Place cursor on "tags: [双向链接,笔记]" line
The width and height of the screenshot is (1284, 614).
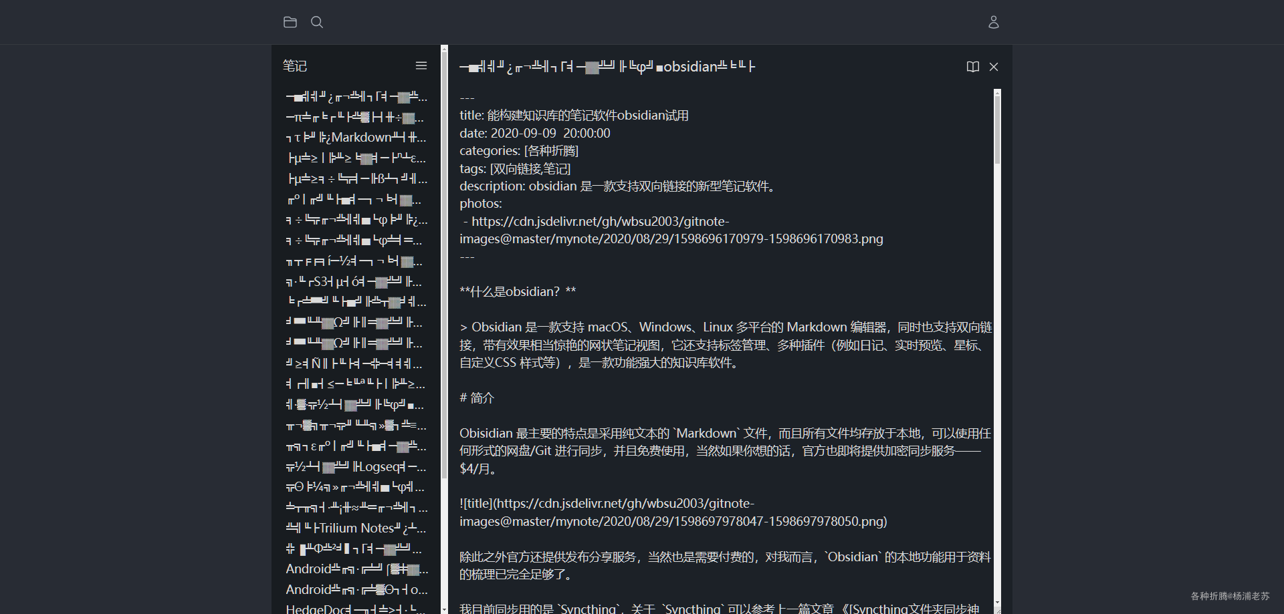(x=515, y=169)
